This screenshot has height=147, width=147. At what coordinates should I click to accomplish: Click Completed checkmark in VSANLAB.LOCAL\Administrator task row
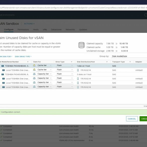pos(1,140)
